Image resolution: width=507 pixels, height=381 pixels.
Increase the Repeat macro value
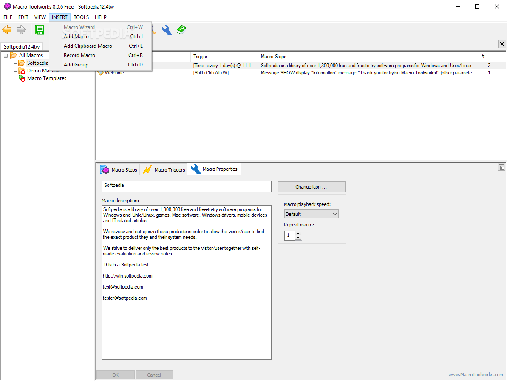[x=298, y=234]
